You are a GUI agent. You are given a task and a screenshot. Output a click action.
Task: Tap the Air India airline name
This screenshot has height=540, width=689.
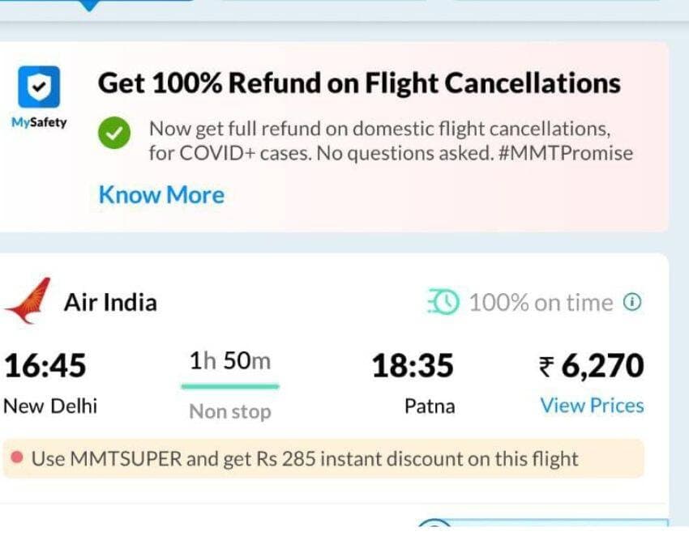(110, 303)
